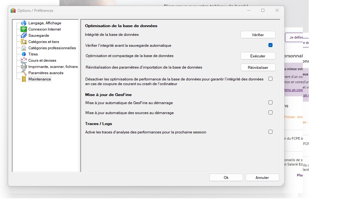Enable disabling of database performance optimisations
This screenshot has height=202, width=360.
pos(270,79)
